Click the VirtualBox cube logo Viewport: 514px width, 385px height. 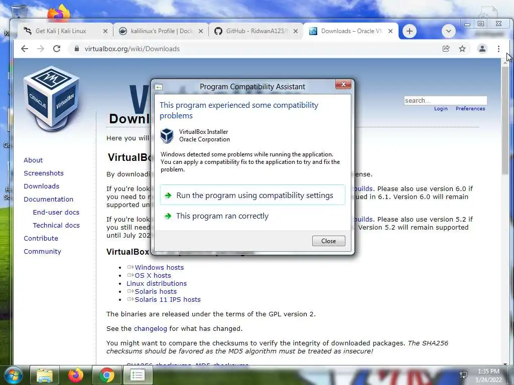[52, 98]
